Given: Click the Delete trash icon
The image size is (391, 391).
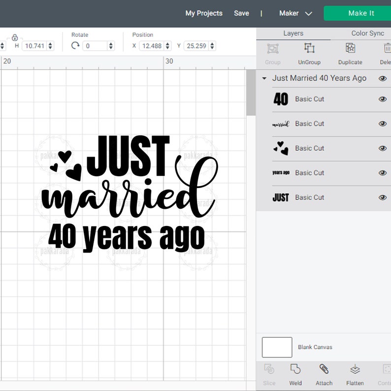Looking at the screenshot, I should point(387,48).
